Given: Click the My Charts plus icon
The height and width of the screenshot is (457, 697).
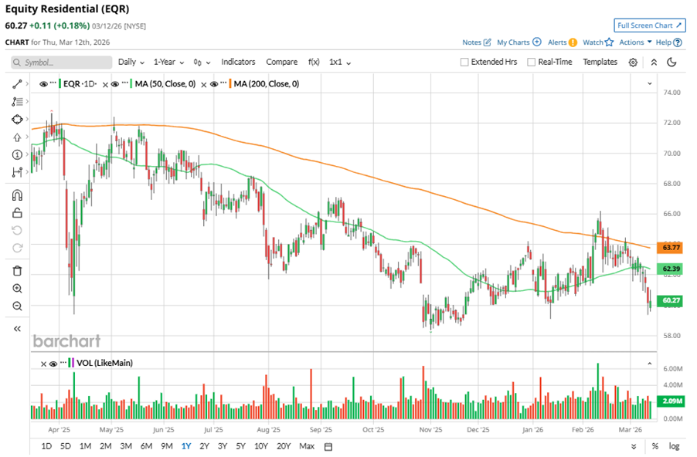Looking at the screenshot, I should click(537, 42).
